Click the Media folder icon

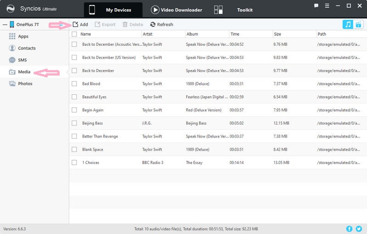click(12, 72)
